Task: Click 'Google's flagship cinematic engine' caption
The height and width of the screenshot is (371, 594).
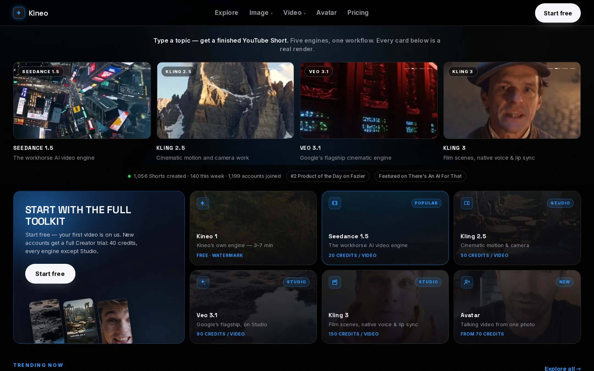Action: (x=346, y=158)
